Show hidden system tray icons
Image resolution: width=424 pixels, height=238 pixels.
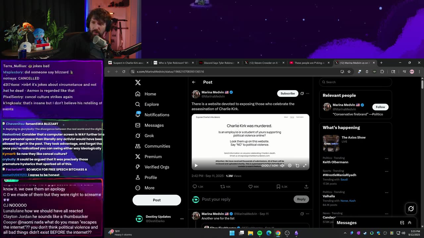[x=345, y=233]
